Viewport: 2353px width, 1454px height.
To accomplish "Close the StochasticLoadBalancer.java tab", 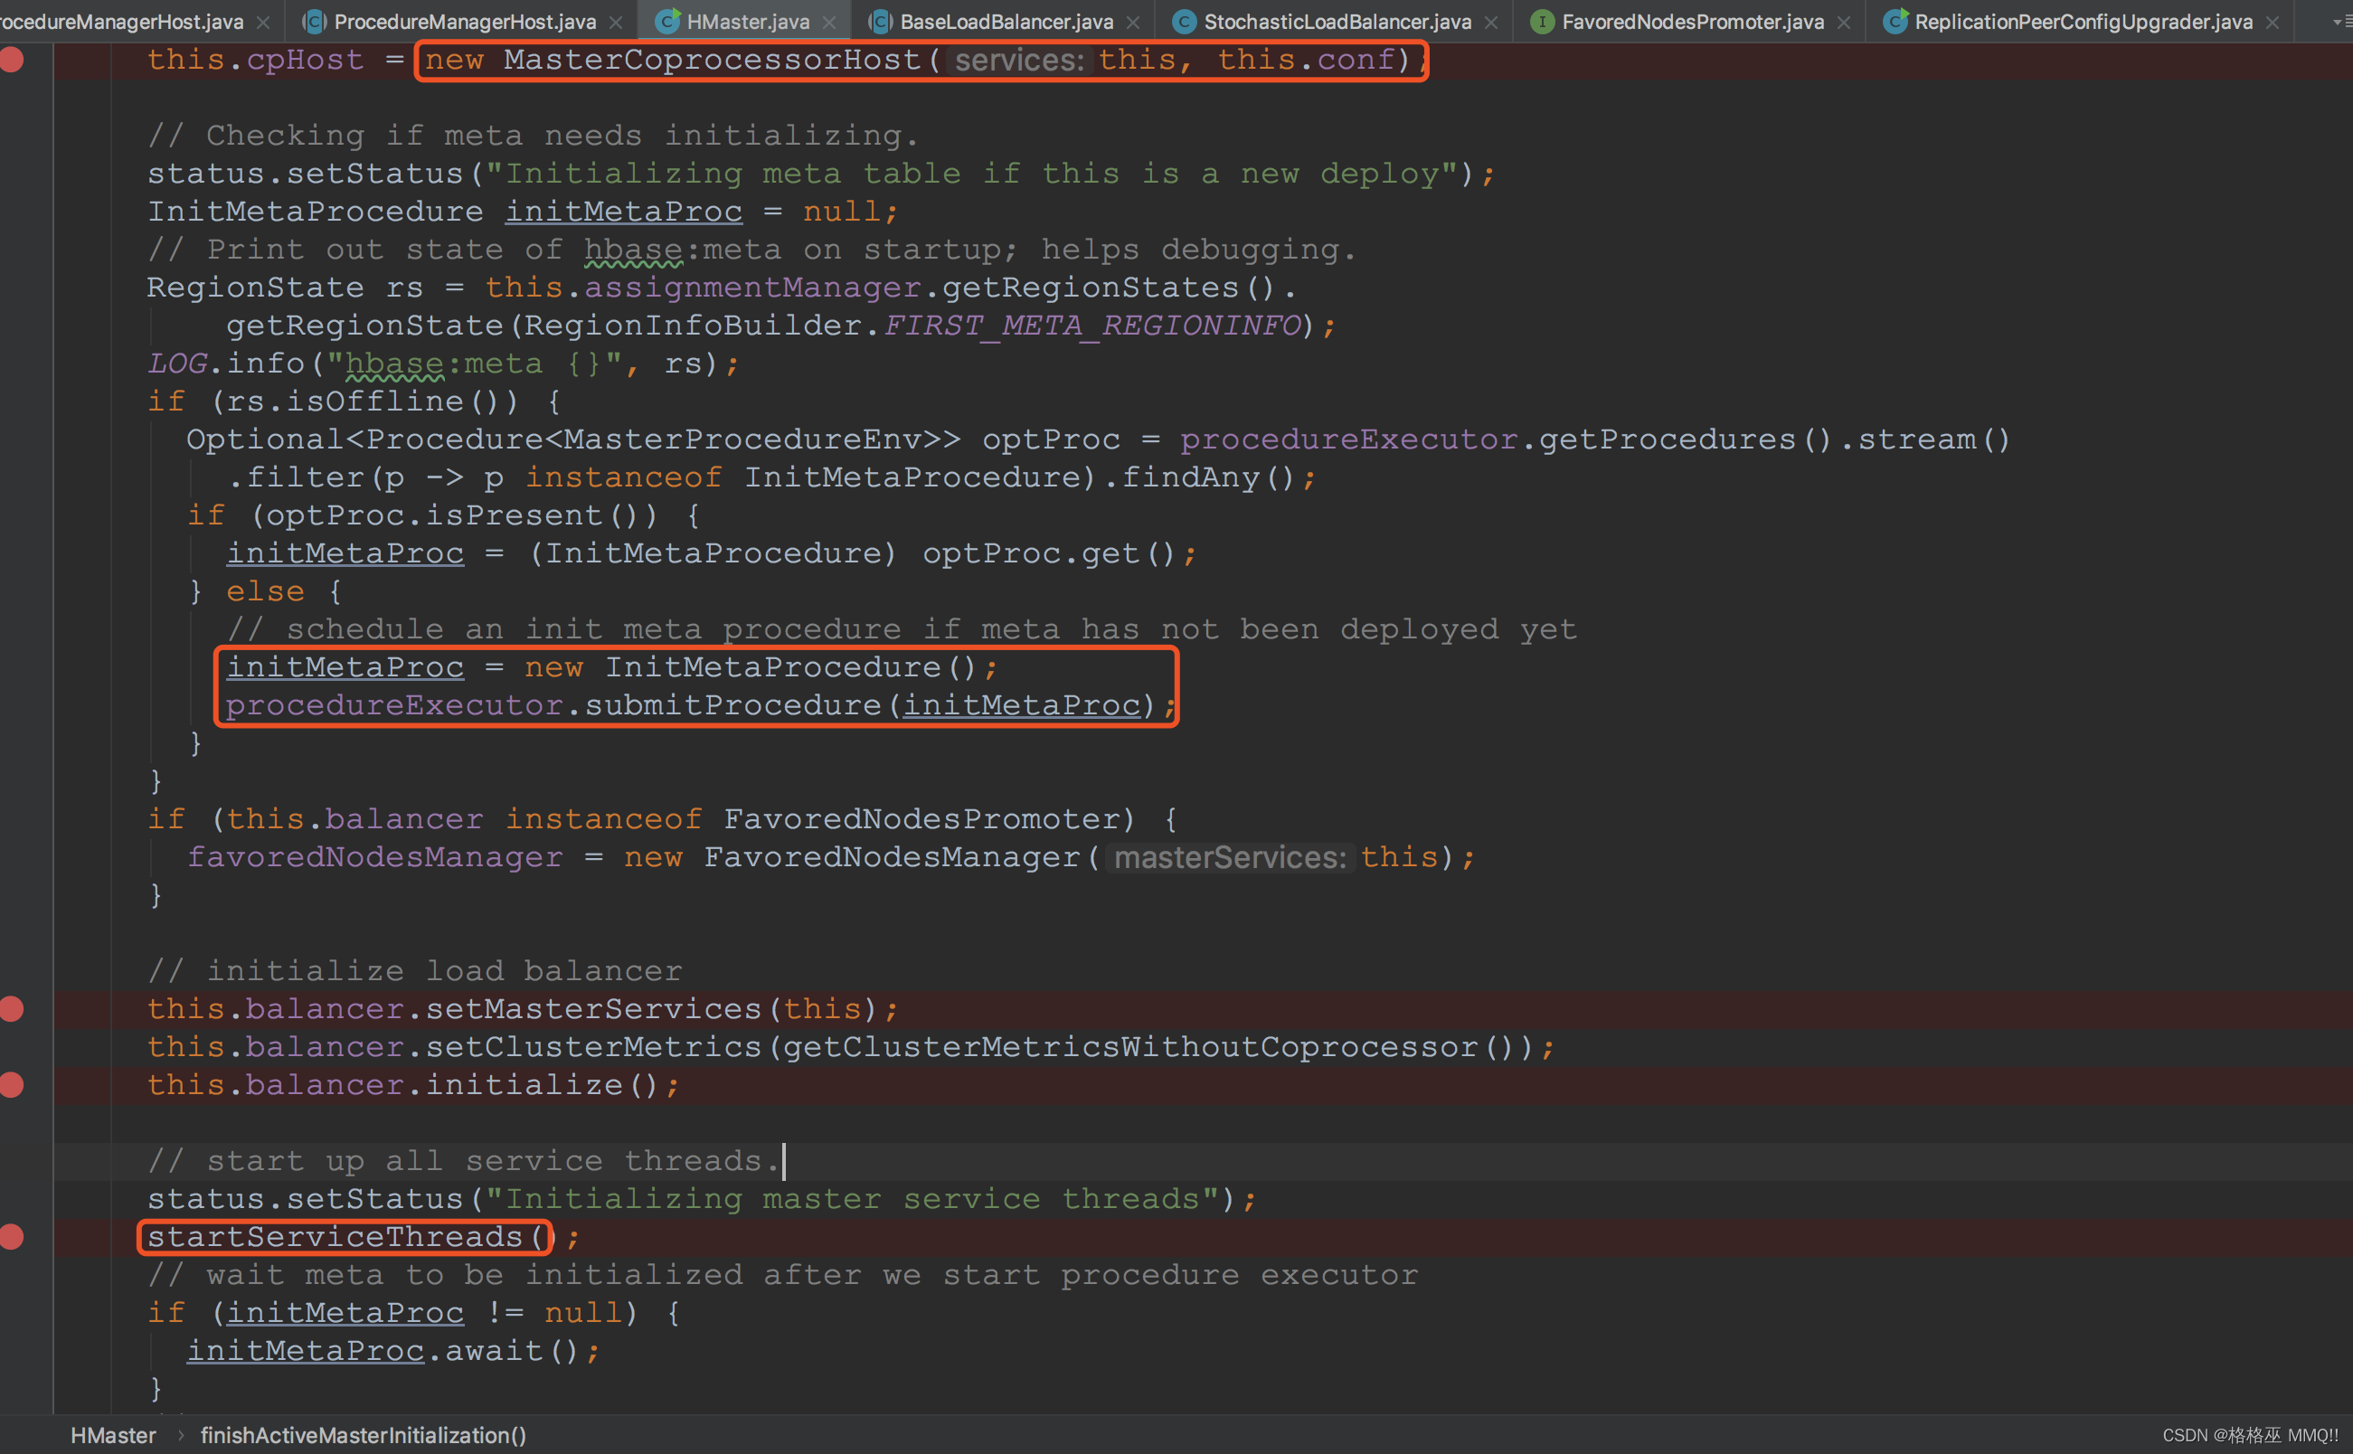I will click(1491, 22).
